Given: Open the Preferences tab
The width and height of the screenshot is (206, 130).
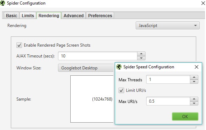Looking at the screenshot, I should tap(100, 15).
